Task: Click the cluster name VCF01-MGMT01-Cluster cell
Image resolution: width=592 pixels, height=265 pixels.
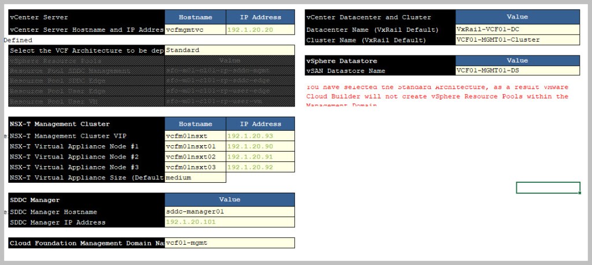Action: pyautogui.click(x=517, y=40)
